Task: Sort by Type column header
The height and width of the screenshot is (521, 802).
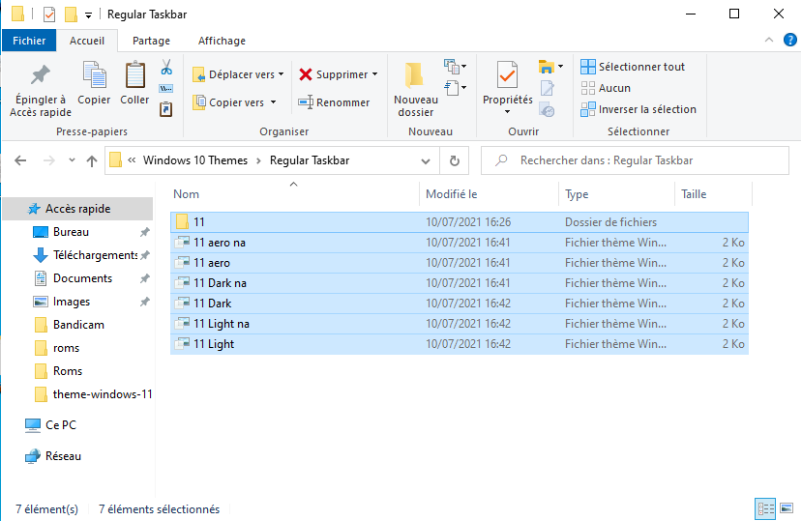Action: [617, 194]
